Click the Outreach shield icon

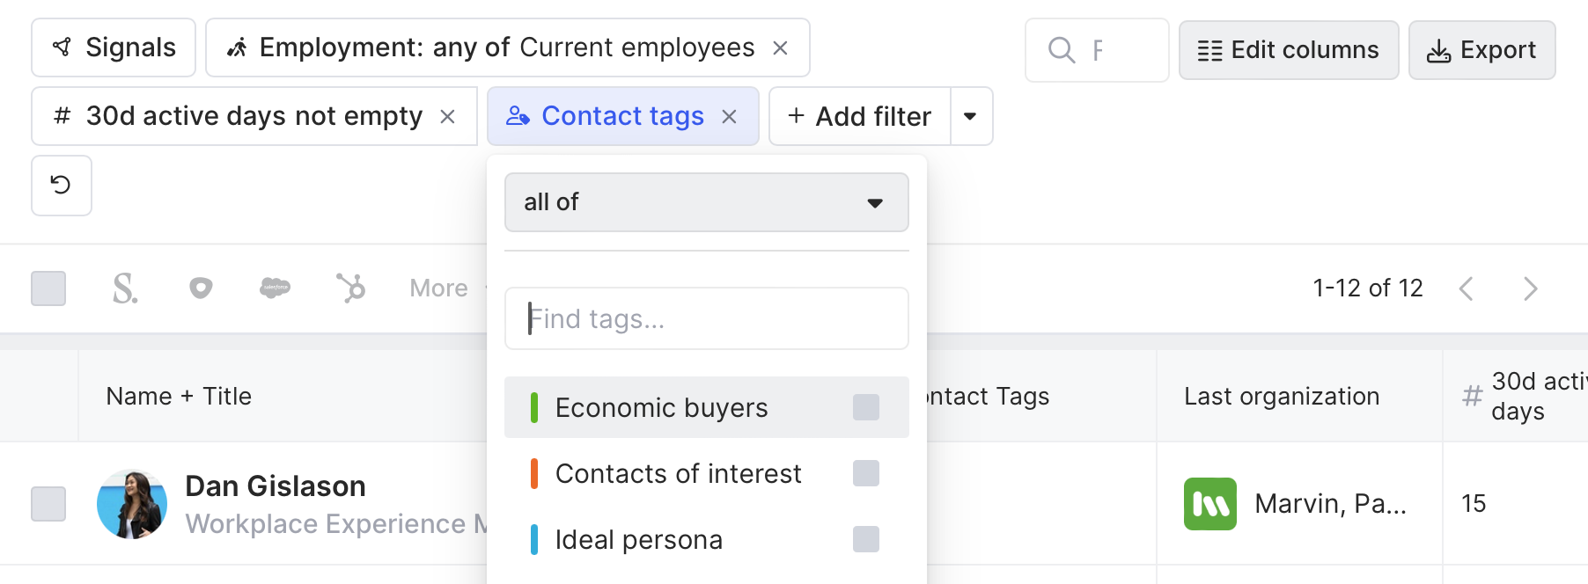pyautogui.click(x=201, y=288)
